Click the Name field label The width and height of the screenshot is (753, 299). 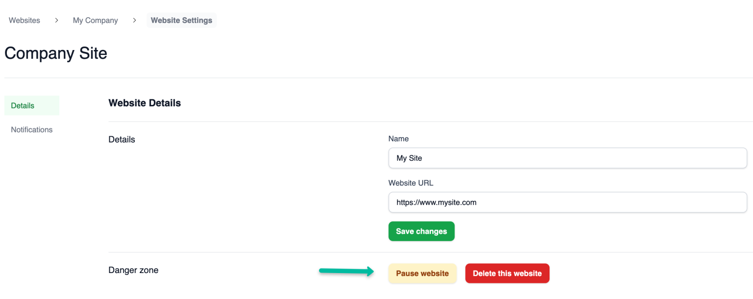(399, 139)
